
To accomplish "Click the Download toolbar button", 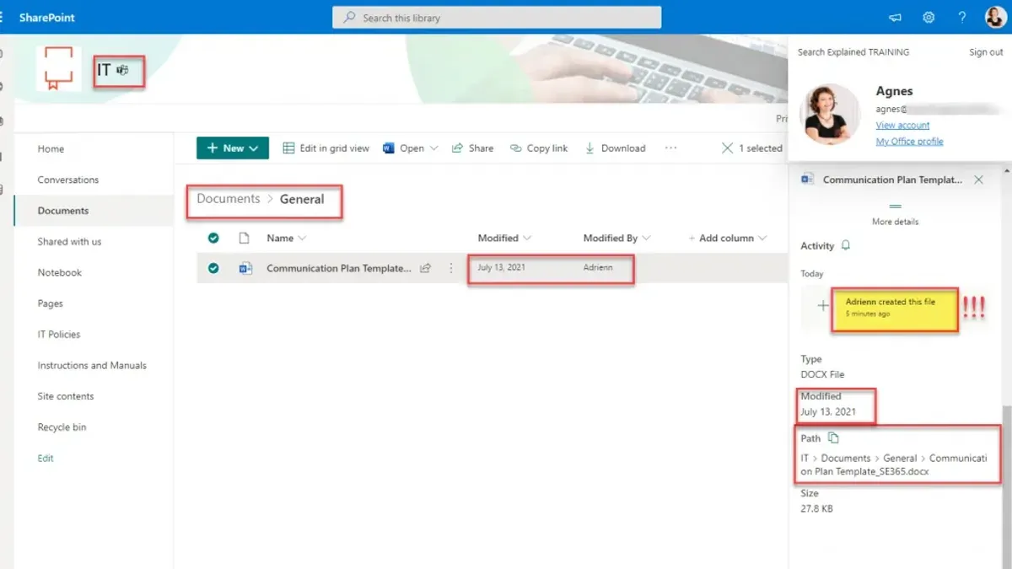I will pos(615,148).
